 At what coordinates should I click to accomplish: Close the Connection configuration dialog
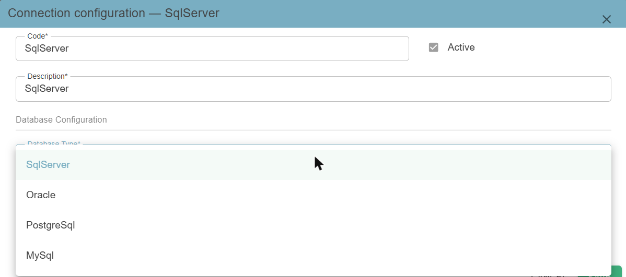coord(607,19)
